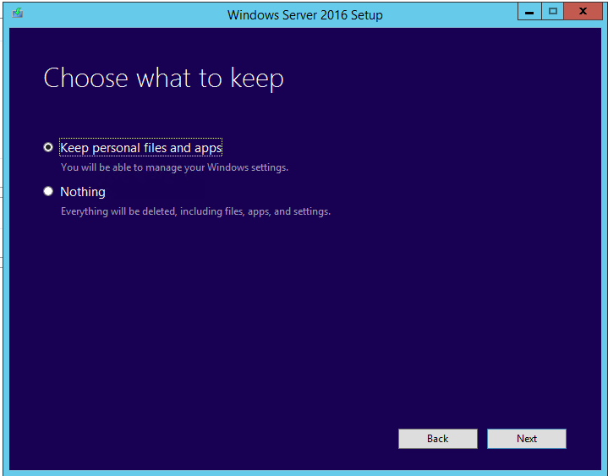The width and height of the screenshot is (608, 476).
Task: Click the 'Keep personal files and apps' label
Action: pyautogui.click(x=140, y=148)
